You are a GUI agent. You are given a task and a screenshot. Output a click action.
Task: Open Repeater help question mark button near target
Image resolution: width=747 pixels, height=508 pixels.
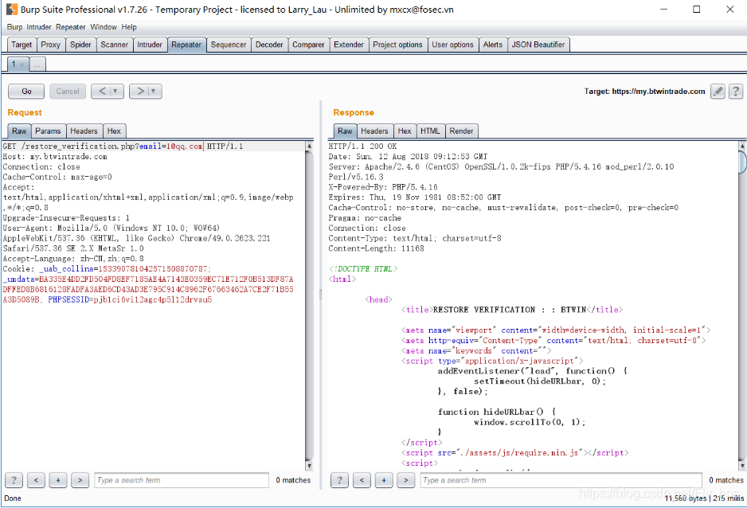736,91
